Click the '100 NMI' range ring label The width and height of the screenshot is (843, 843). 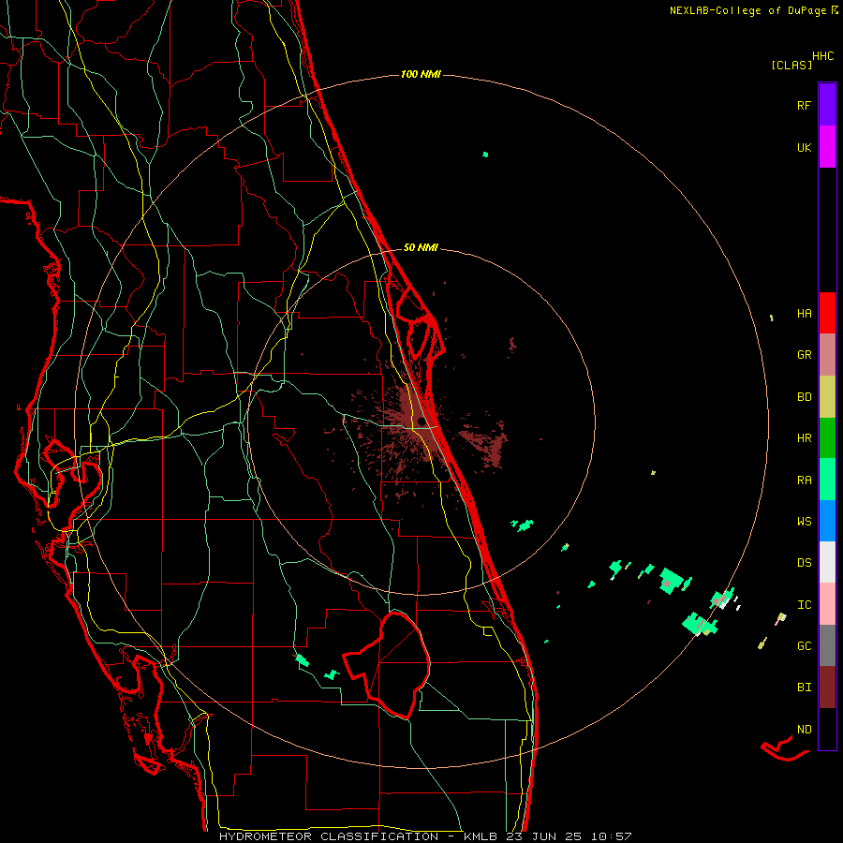[x=421, y=74]
